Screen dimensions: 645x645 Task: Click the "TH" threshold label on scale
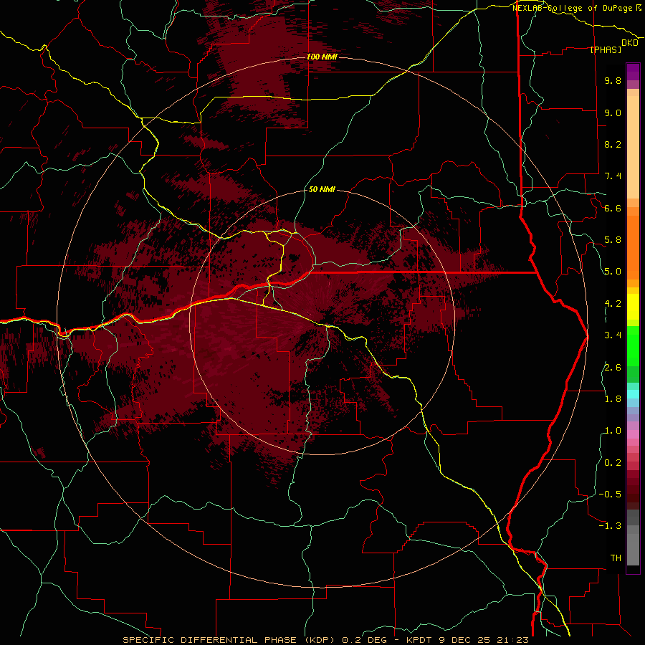[x=616, y=558]
